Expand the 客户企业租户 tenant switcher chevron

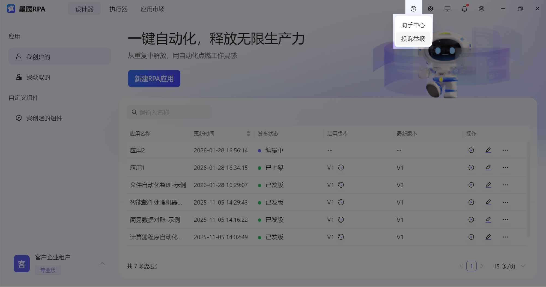102,264
